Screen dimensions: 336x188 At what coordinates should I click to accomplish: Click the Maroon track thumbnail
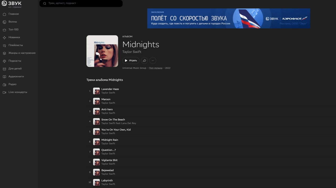[97, 101]
